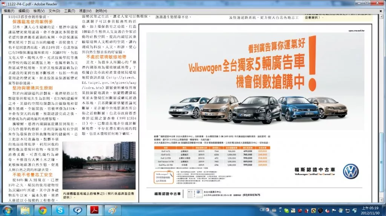Switch to Google Chrome in the taskbar
Viewport: 386px width, 216px height.
click(43, 210)
